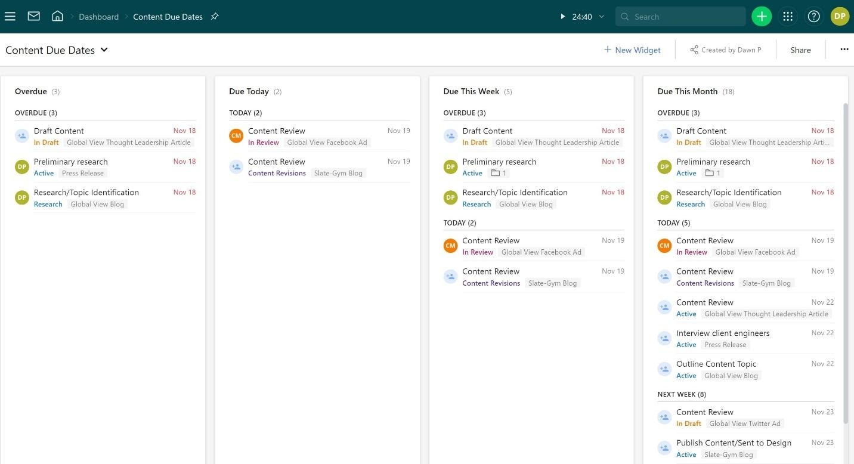The height and width of the screenshot is (464, 854).
Task: Click unassigned avatar for Publish Content/Sent to Design
Action: [664, 448]
